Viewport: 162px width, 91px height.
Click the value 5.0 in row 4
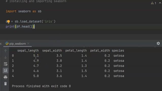point(36,76)
